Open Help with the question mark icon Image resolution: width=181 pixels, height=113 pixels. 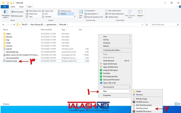180,7
